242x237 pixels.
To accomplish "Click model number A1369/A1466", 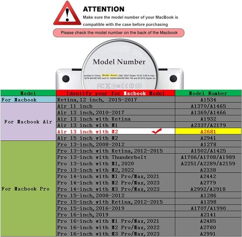I will point(208,113).
